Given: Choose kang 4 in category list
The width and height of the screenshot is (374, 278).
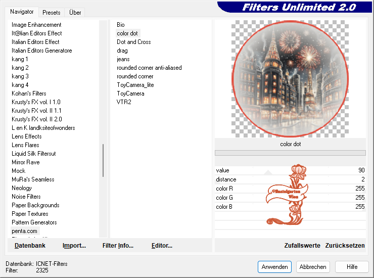Looking at the screenshot, I should coord(20,85).
